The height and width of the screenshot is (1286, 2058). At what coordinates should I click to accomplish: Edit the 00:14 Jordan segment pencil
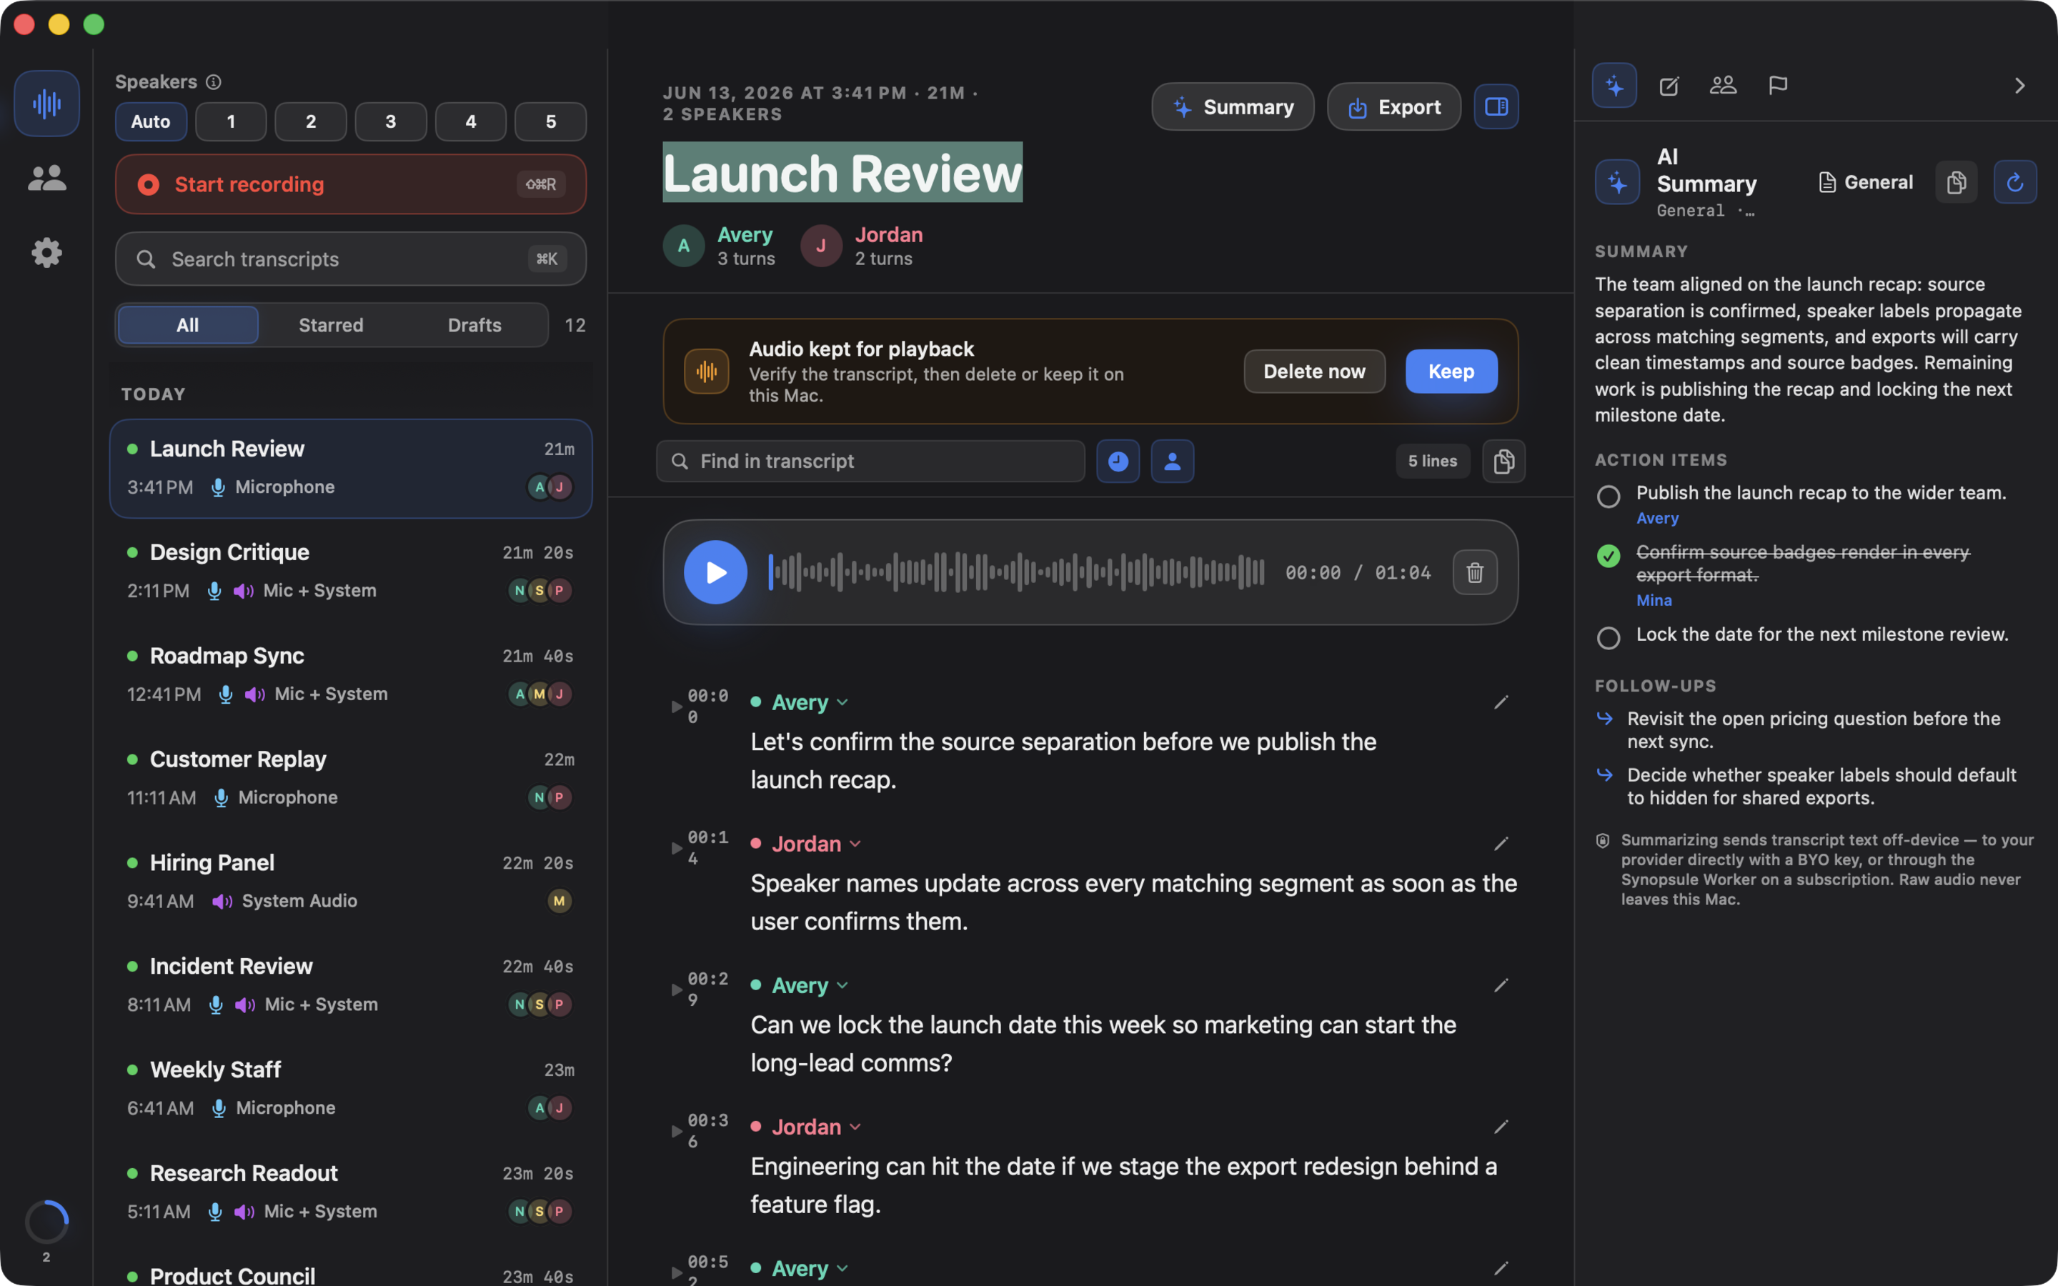point(1501,844)
